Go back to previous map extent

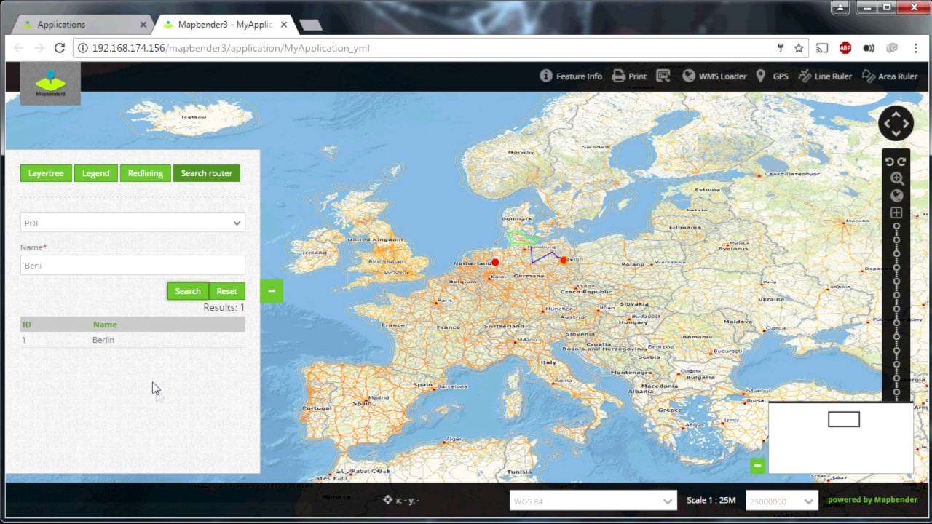[890, 162]
